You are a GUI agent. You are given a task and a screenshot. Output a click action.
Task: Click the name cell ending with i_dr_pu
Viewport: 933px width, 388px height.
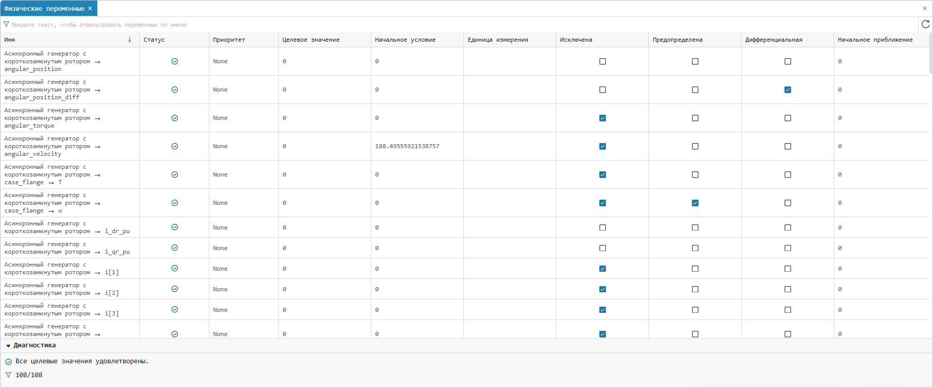(x=70, y=227)
